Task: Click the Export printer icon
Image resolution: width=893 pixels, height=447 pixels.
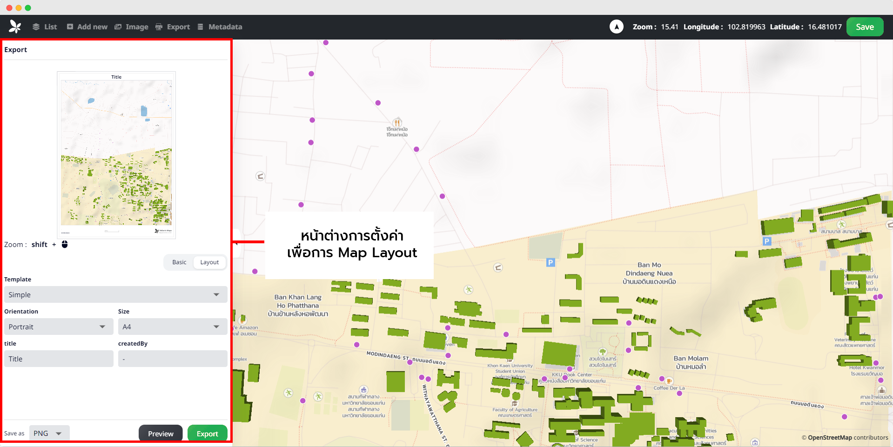Action: [159, 27]
